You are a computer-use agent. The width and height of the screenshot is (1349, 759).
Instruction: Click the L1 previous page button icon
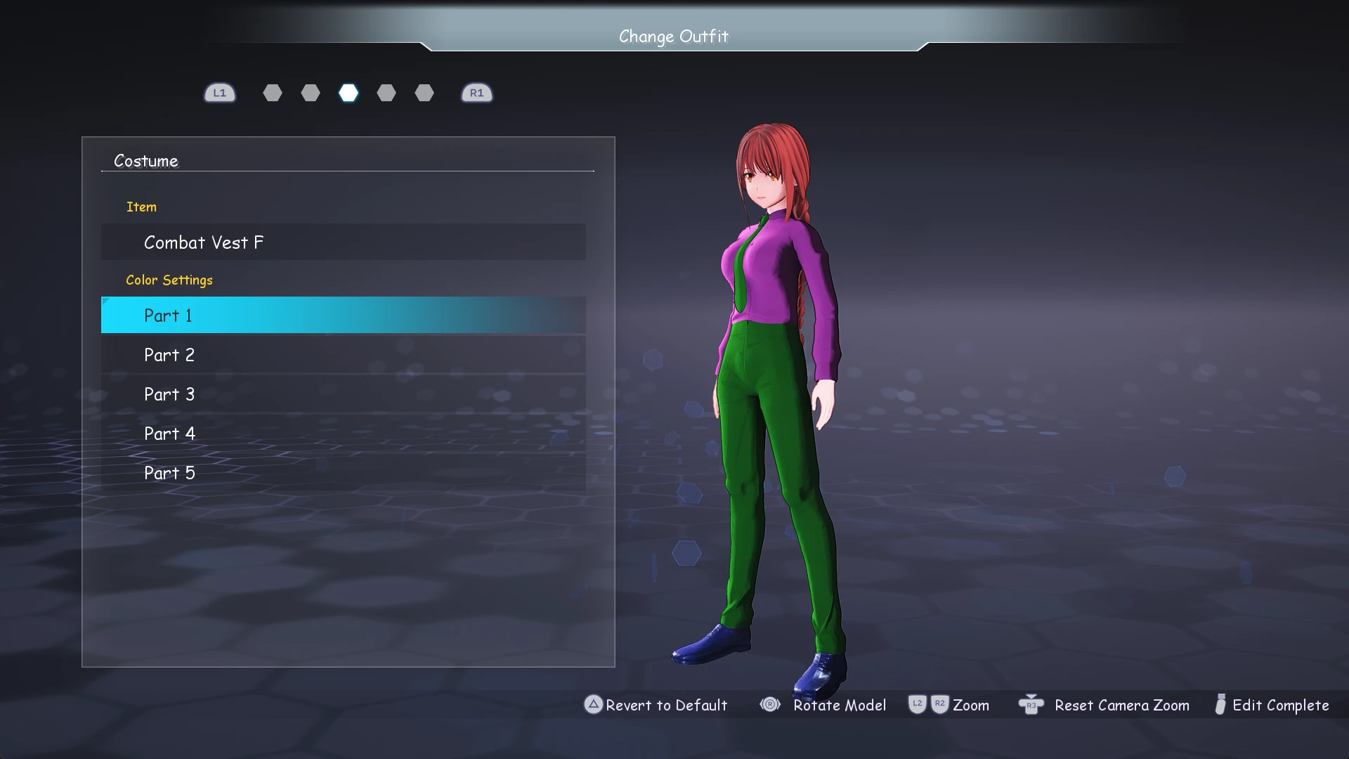[219, 93]
